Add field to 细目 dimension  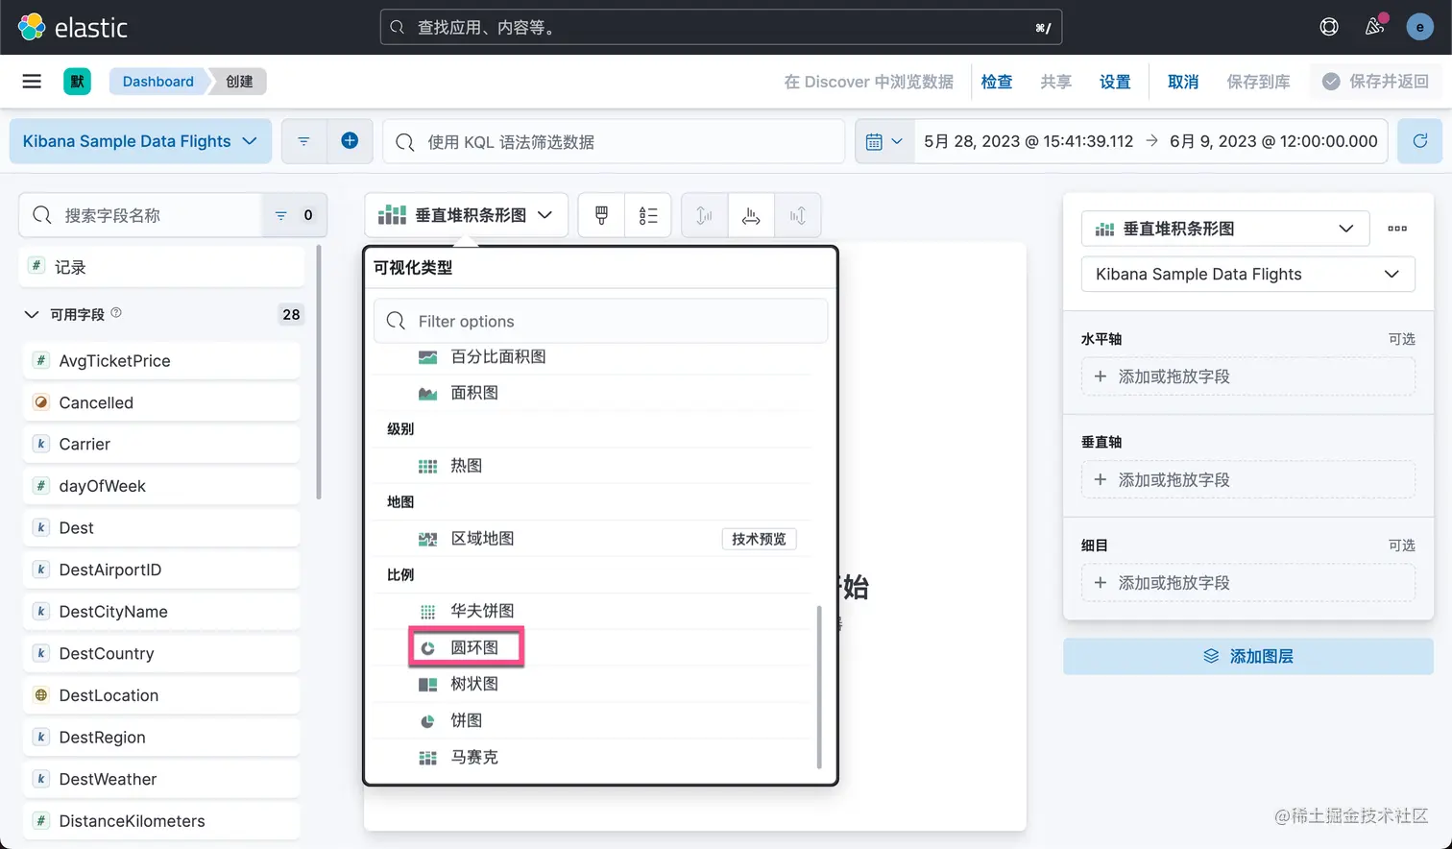pyautogui.click(x=1247, y=583)
